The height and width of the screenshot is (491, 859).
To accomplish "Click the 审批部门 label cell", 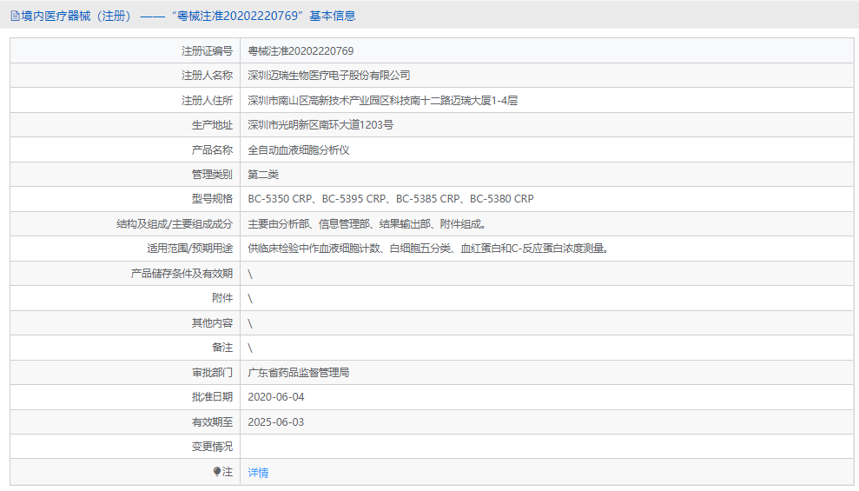I will point(125,373).
